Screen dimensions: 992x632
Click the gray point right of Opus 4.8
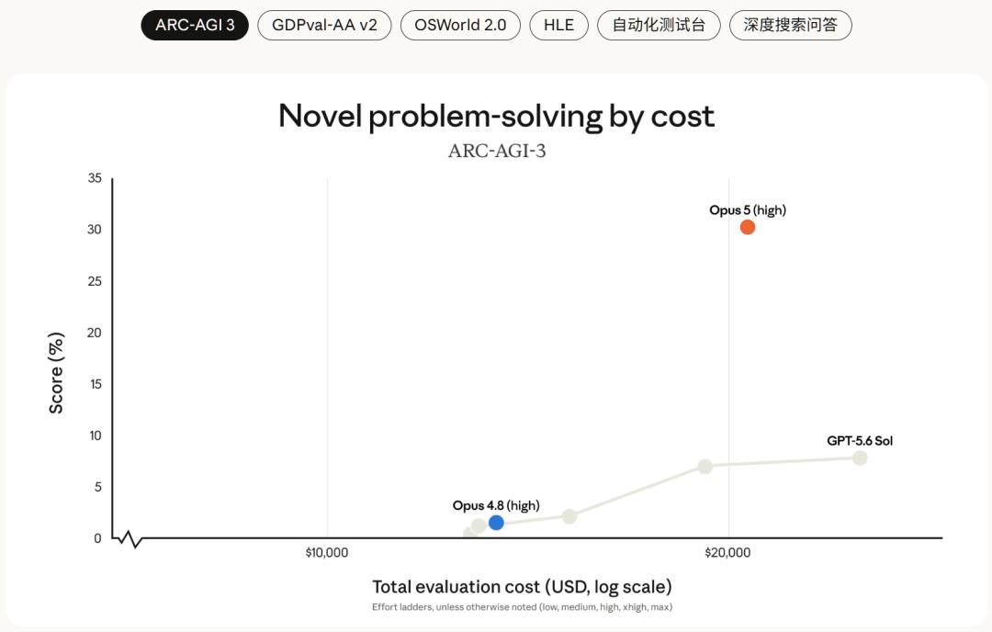[569, 516]
